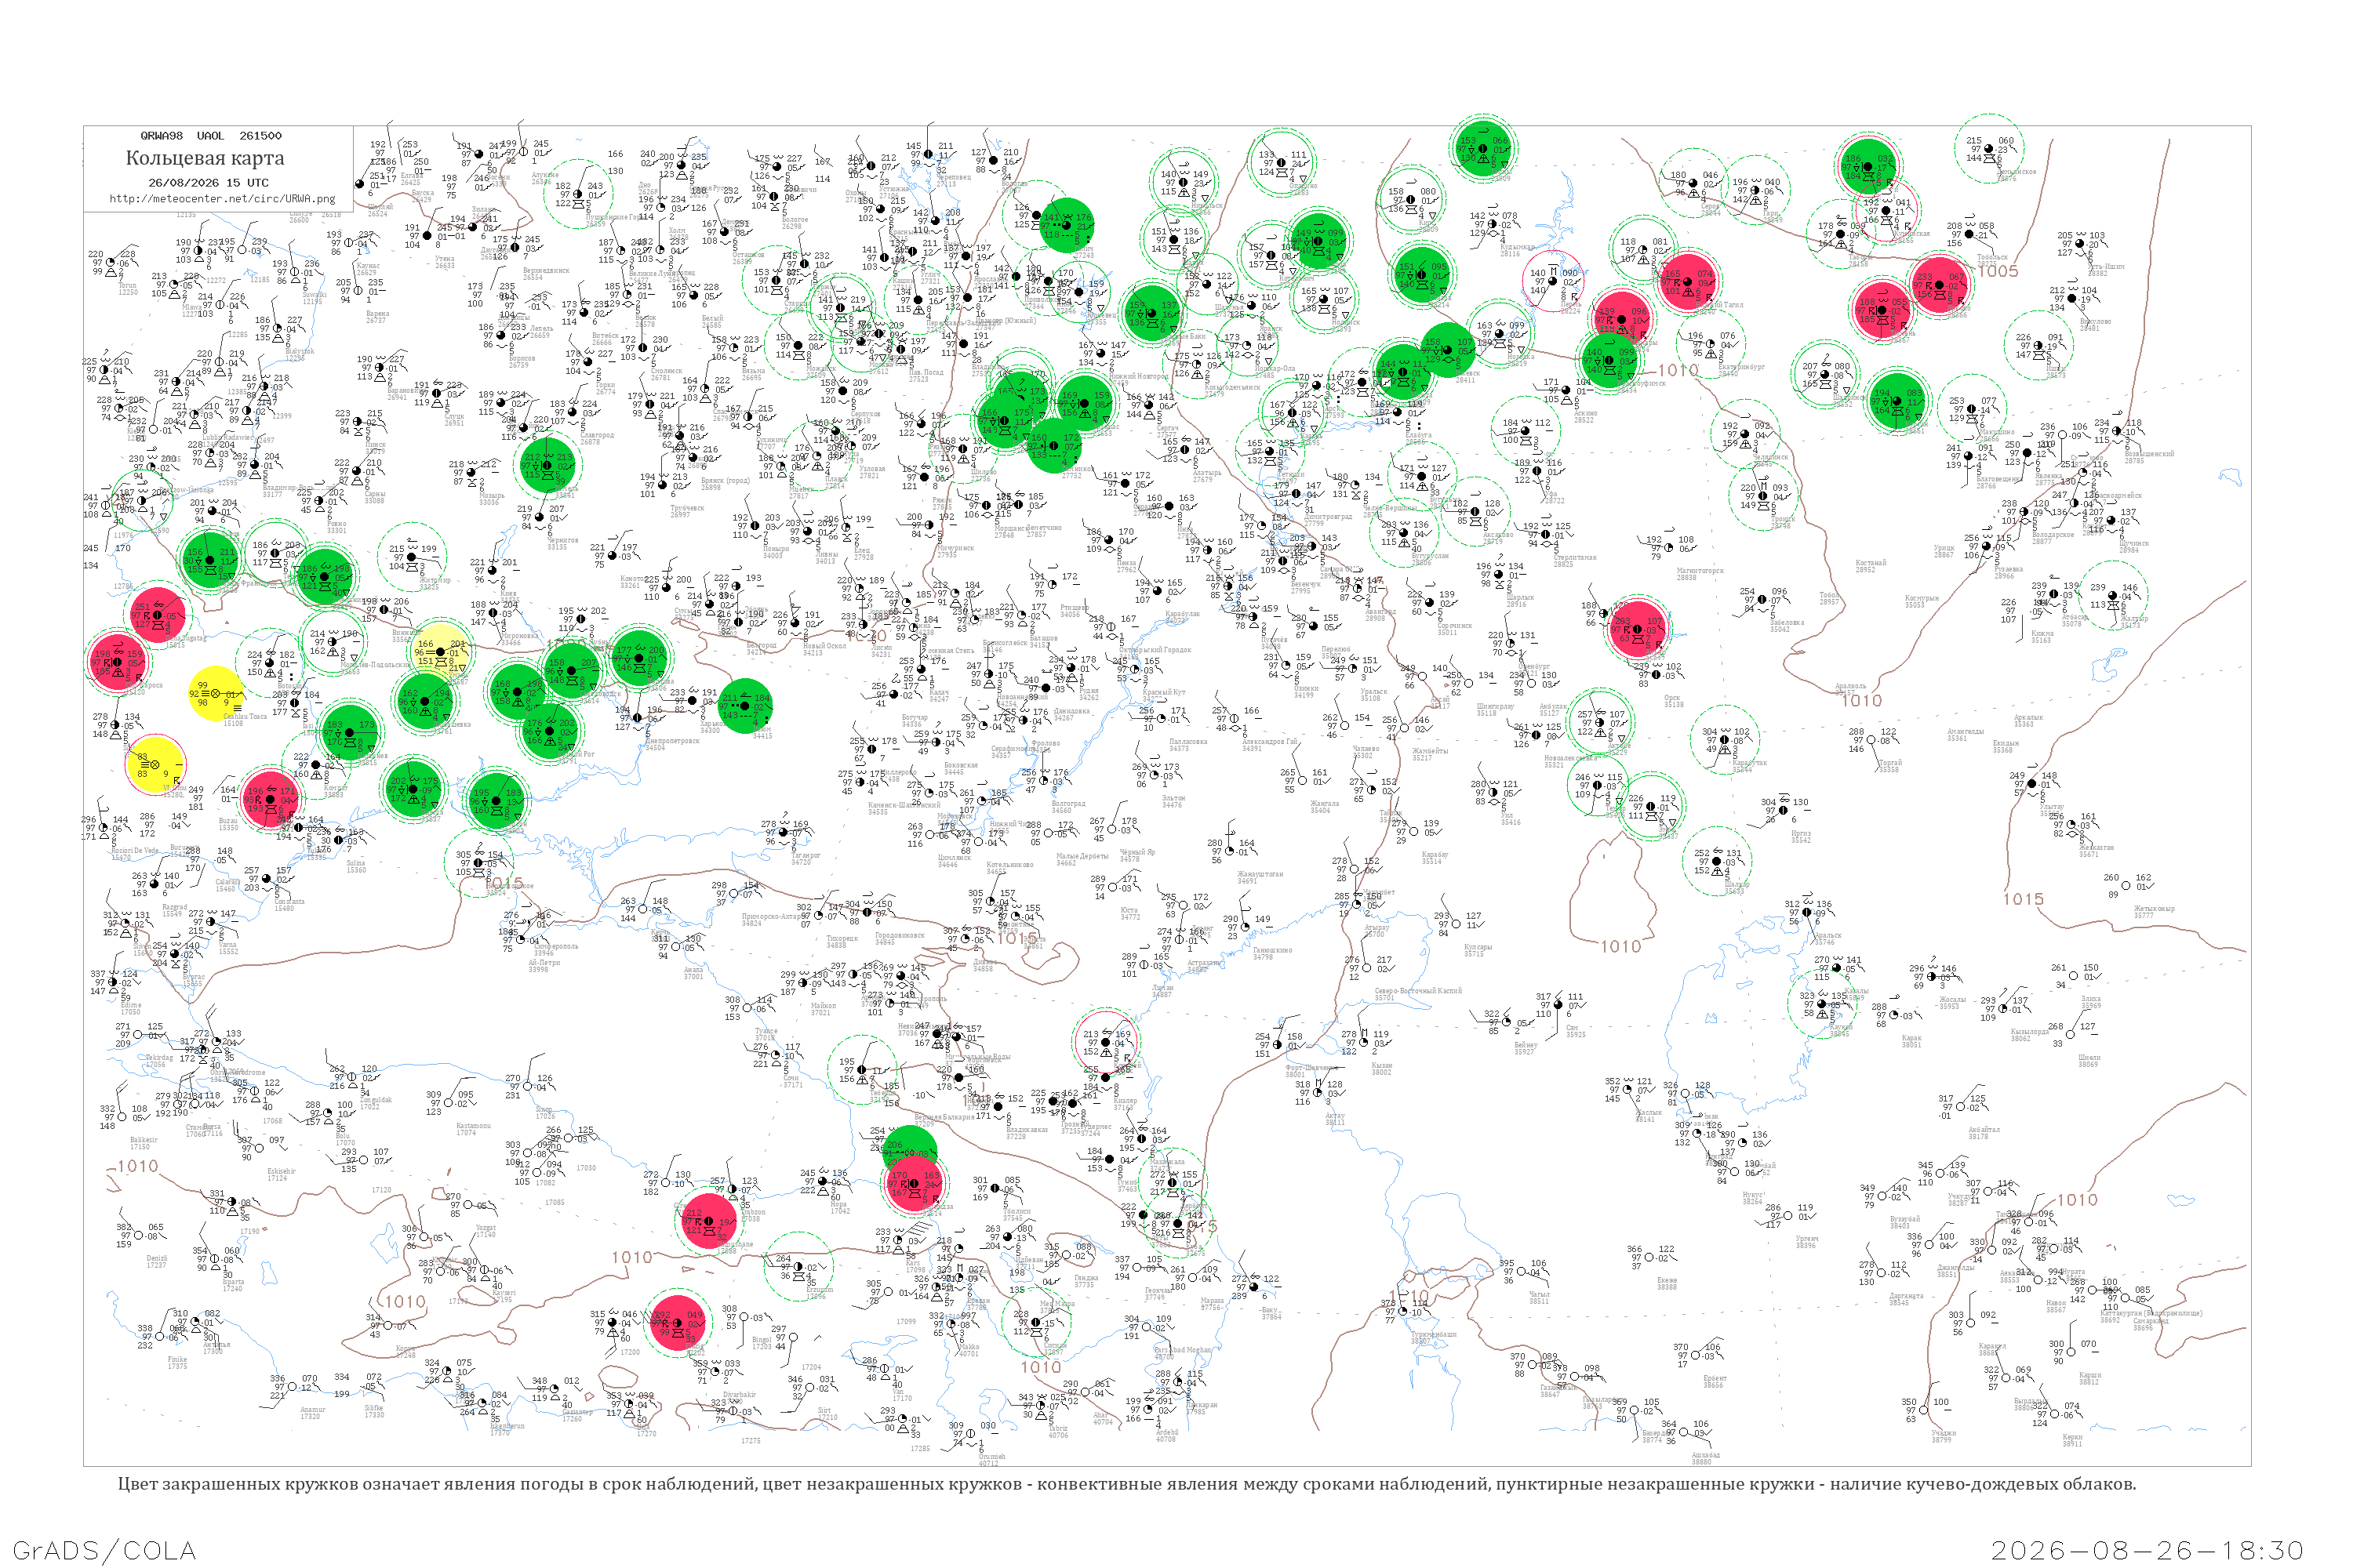
Task: Pick the green circle at Любашевка station
Action: tap(425, 701)
